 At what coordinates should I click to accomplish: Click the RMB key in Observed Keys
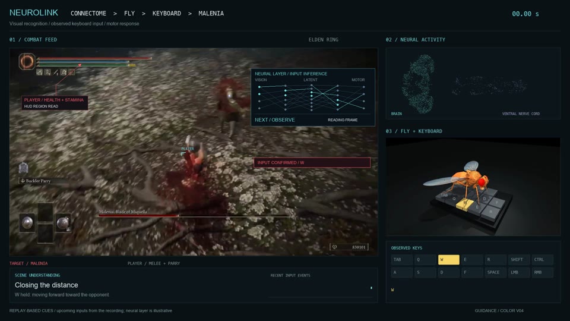542,272
